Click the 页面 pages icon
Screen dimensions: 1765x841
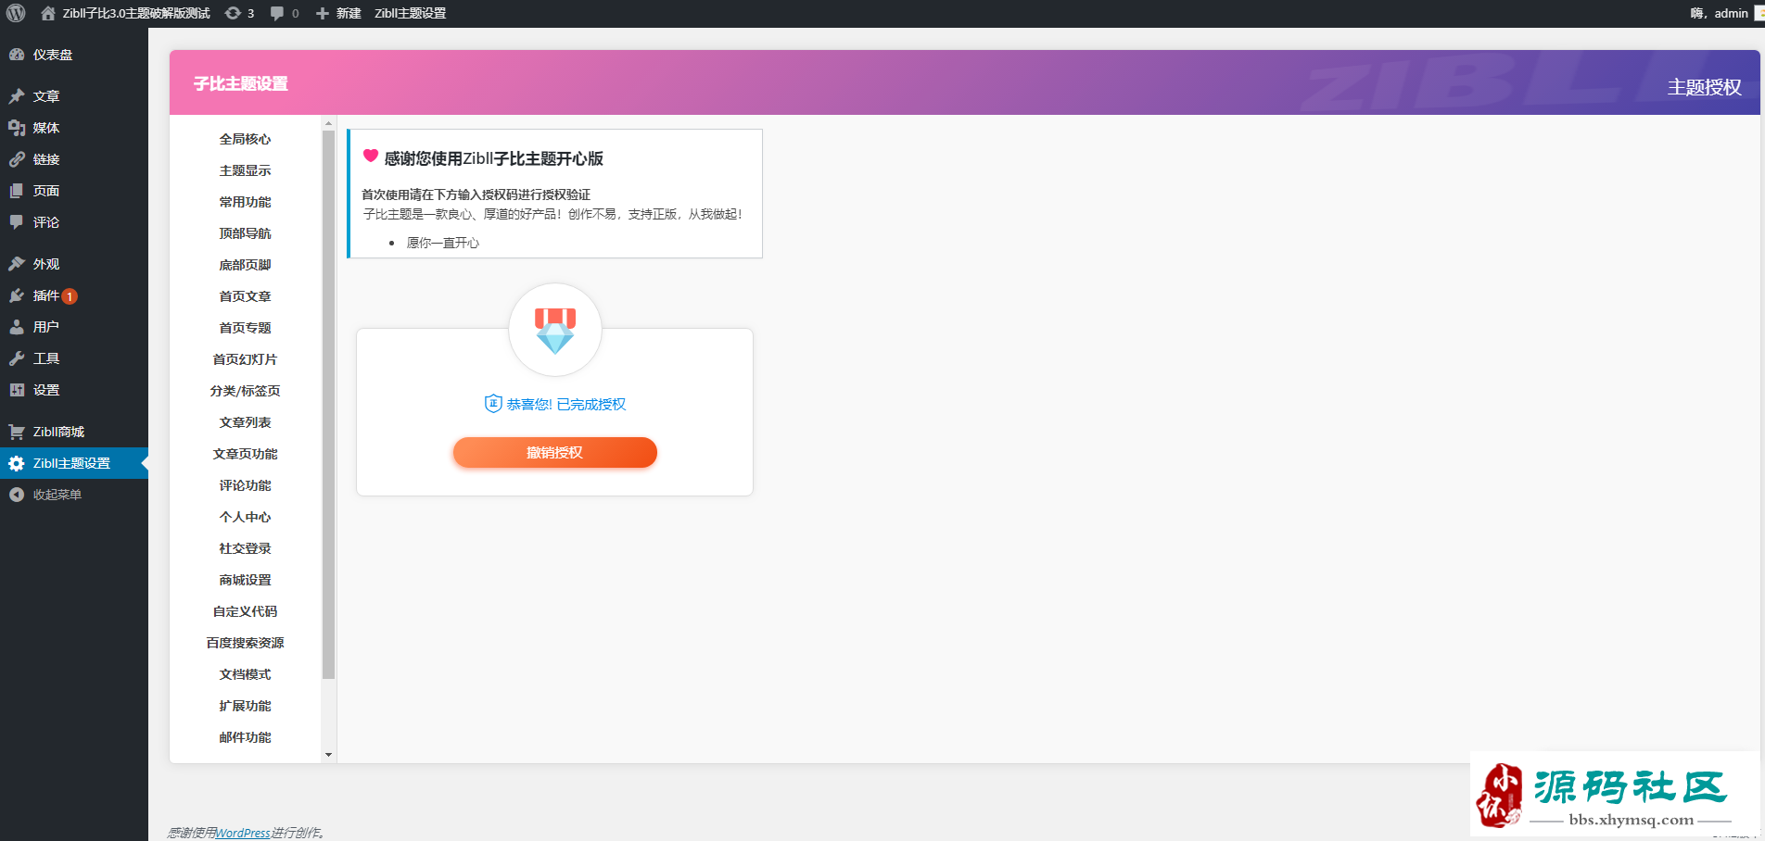pyautogui.click(x=17, y=191)
